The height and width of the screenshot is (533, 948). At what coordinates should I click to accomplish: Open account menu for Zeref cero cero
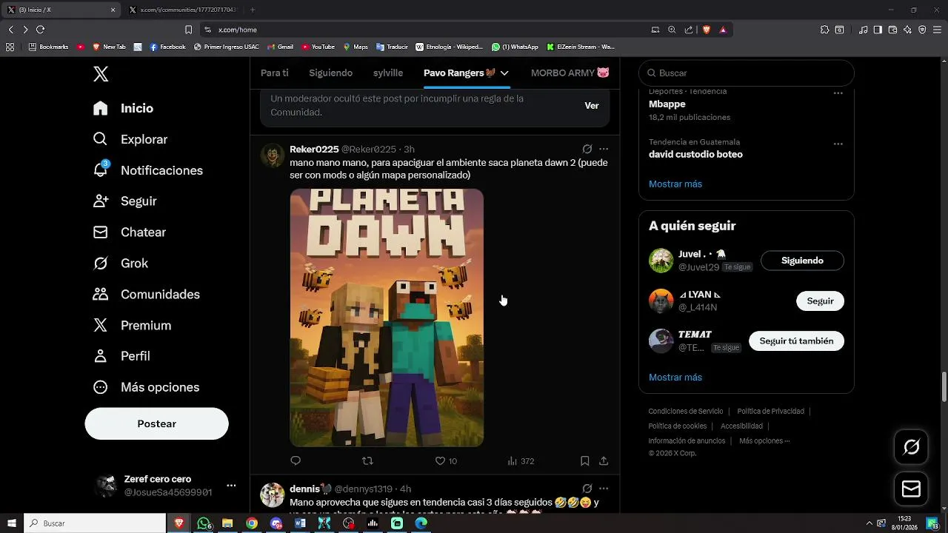[x=231, y=486]
